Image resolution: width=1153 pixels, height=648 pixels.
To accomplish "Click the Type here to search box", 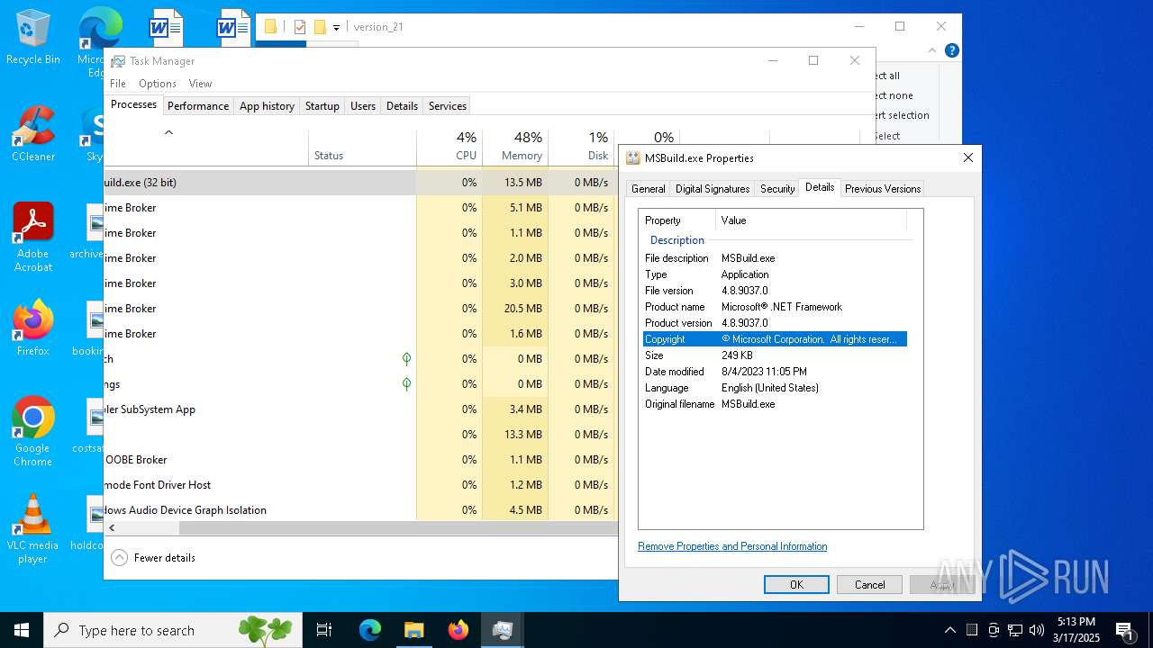I will pos(173,630).
